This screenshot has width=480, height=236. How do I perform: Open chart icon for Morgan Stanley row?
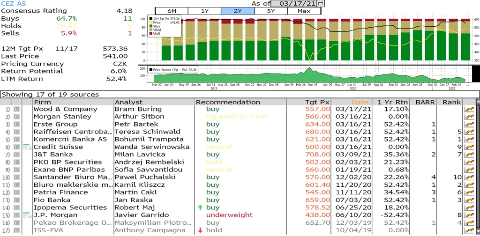[469, 117]
